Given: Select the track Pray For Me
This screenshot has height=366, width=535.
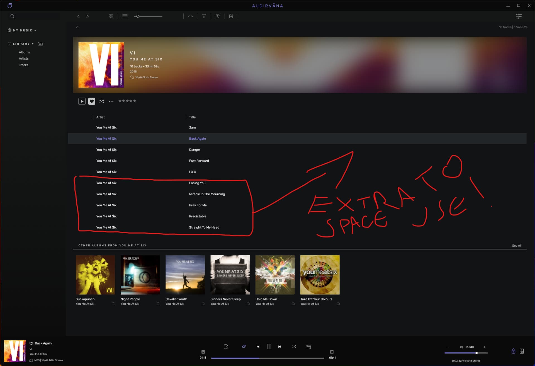Looking at the screenshot, I should [x=297, y=205].
